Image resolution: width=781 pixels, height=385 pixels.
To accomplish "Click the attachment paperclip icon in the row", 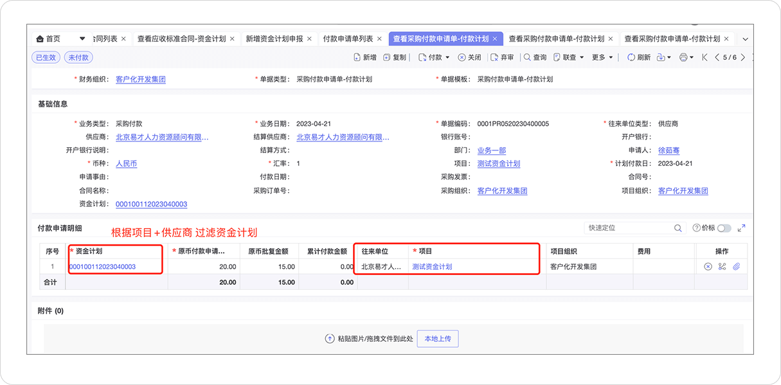I will coord(737,266).
